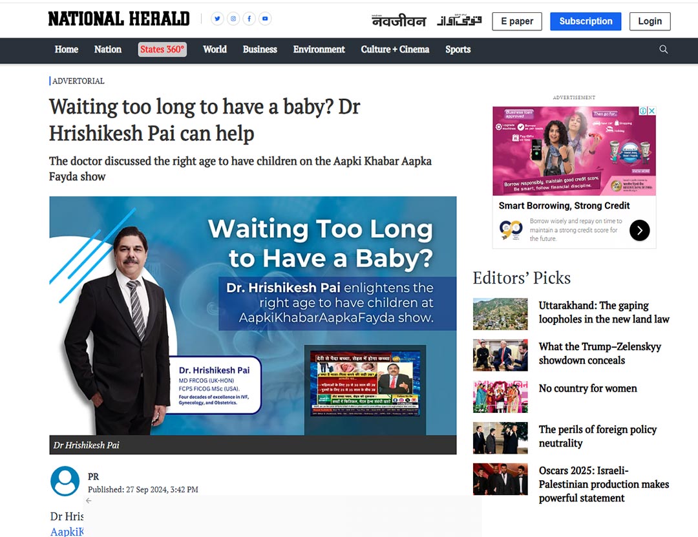Open the Qaumi Awaz Urdu edition logo
Image resolution: width=698 pixels, height=537 pixels.
pyautogui.click(x=460, y=21)
